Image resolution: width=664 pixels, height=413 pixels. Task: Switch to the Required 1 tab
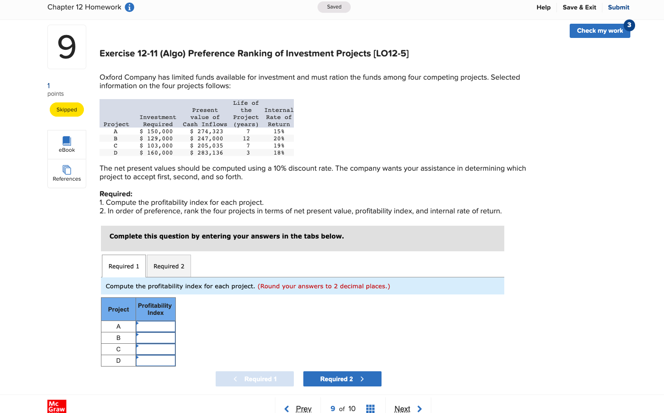tap(124, 266)
